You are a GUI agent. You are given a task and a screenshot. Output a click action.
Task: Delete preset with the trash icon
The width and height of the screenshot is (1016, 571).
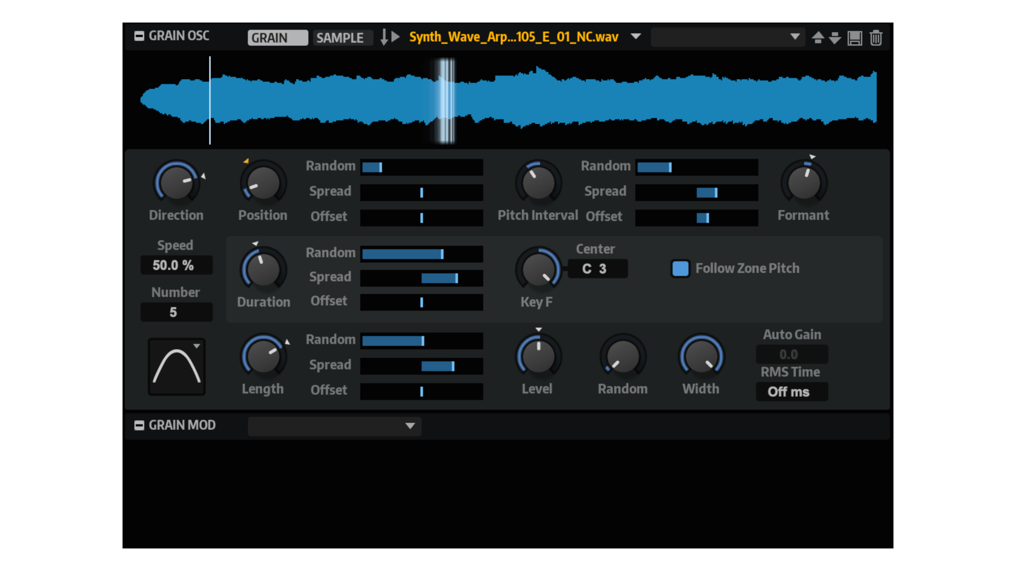coord(875,37)
